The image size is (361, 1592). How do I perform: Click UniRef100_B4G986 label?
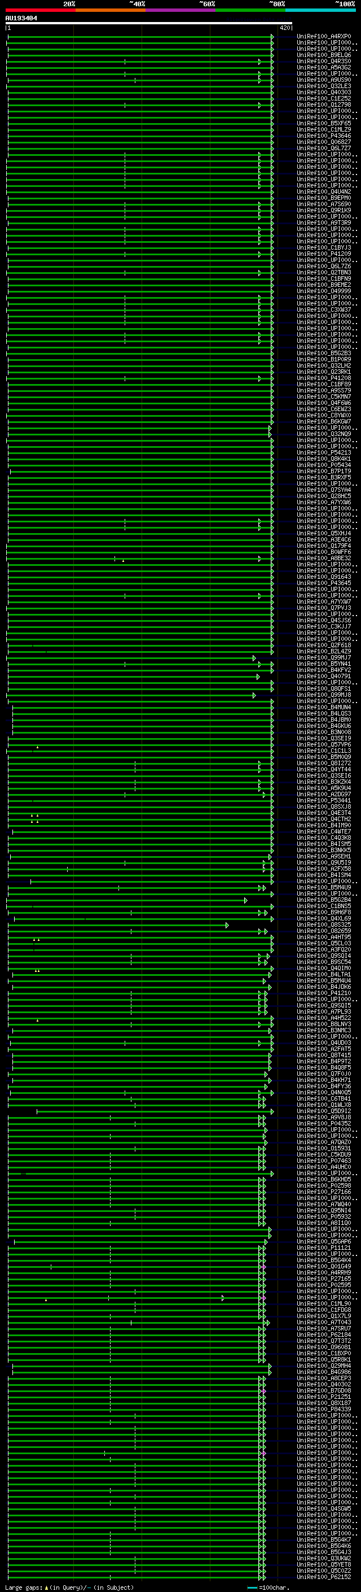click(x=324, y=1371)
